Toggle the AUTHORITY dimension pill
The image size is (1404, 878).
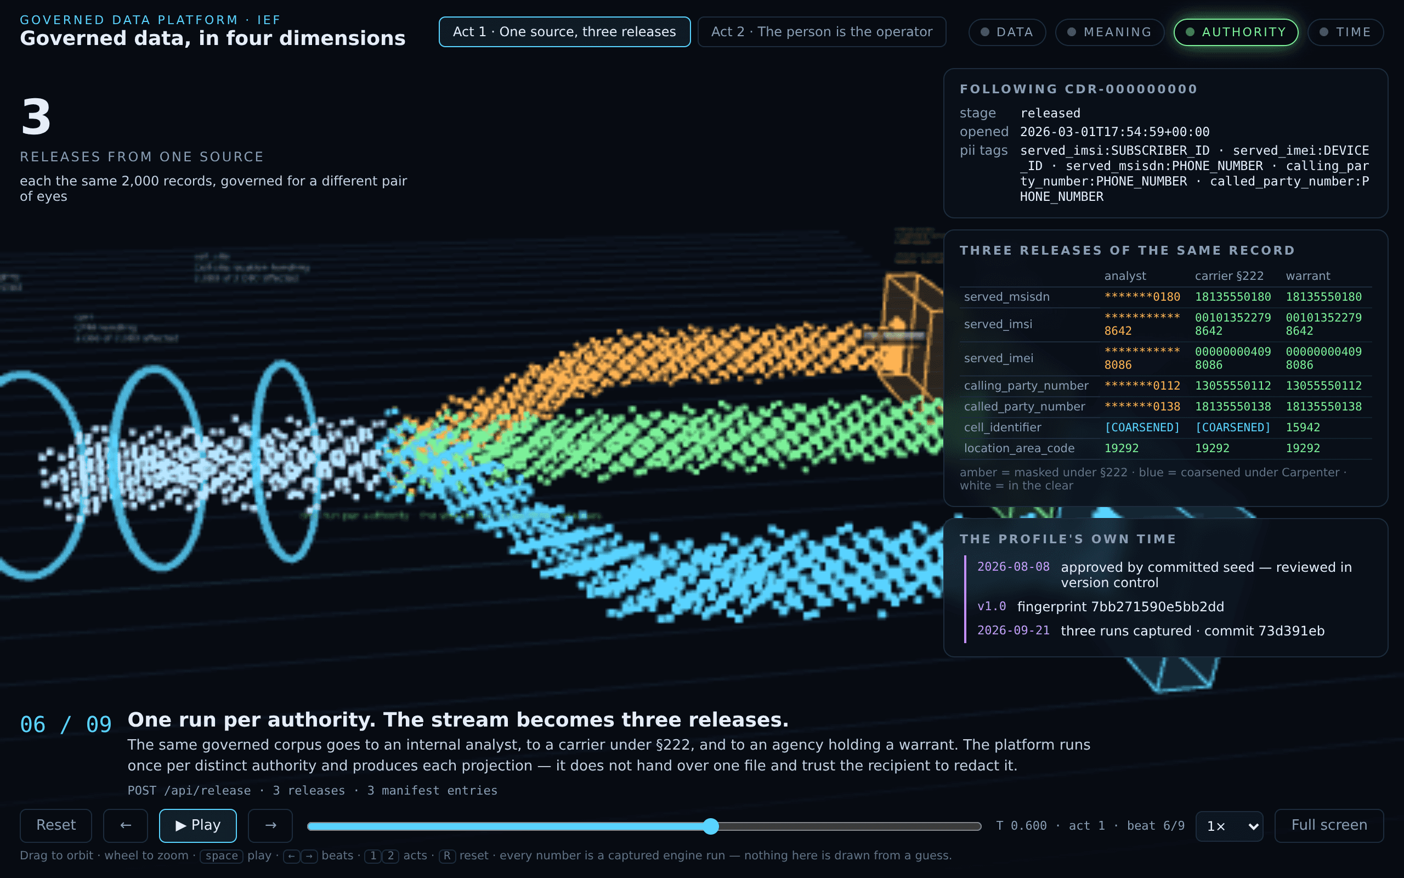(x=1236, y=32)
